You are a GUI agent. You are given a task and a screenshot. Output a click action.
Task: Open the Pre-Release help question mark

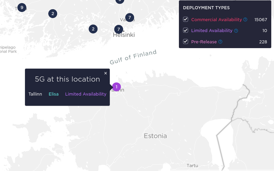point(220,42)
